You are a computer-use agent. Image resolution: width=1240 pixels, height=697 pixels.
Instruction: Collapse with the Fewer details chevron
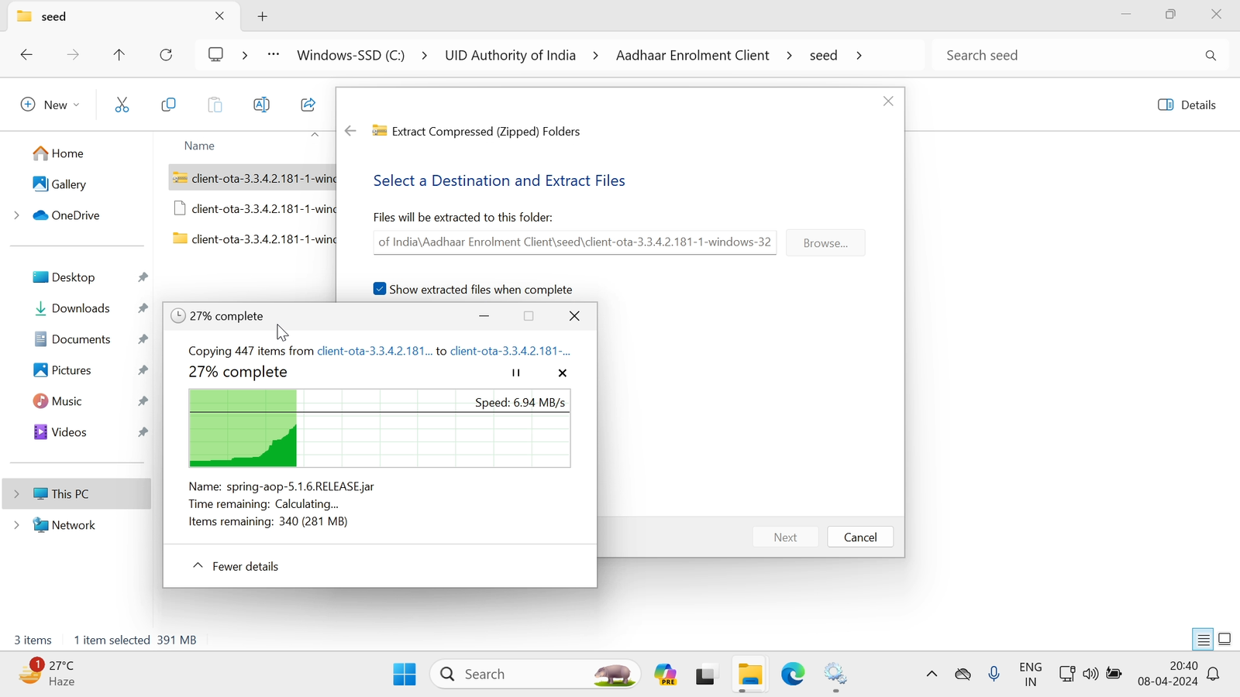click(x=198, y=566)
